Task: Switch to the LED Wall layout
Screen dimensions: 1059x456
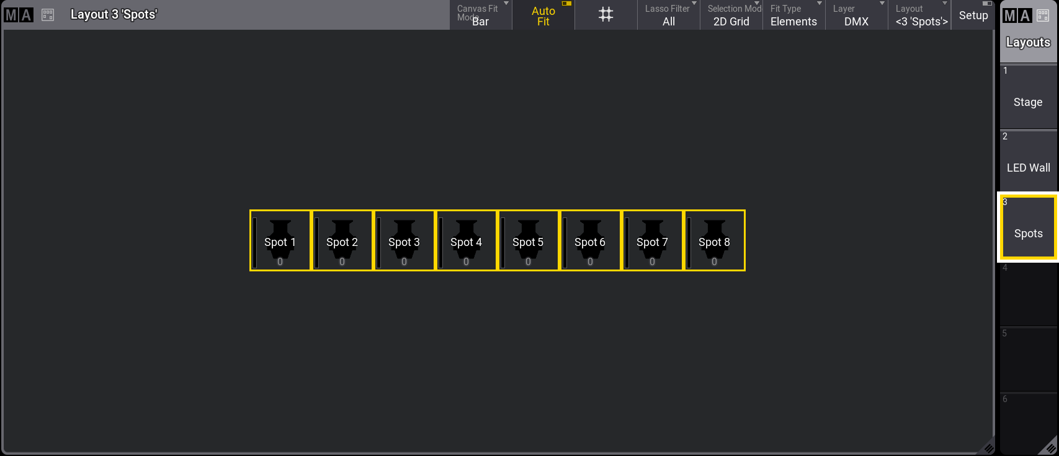Action: 1028,163
